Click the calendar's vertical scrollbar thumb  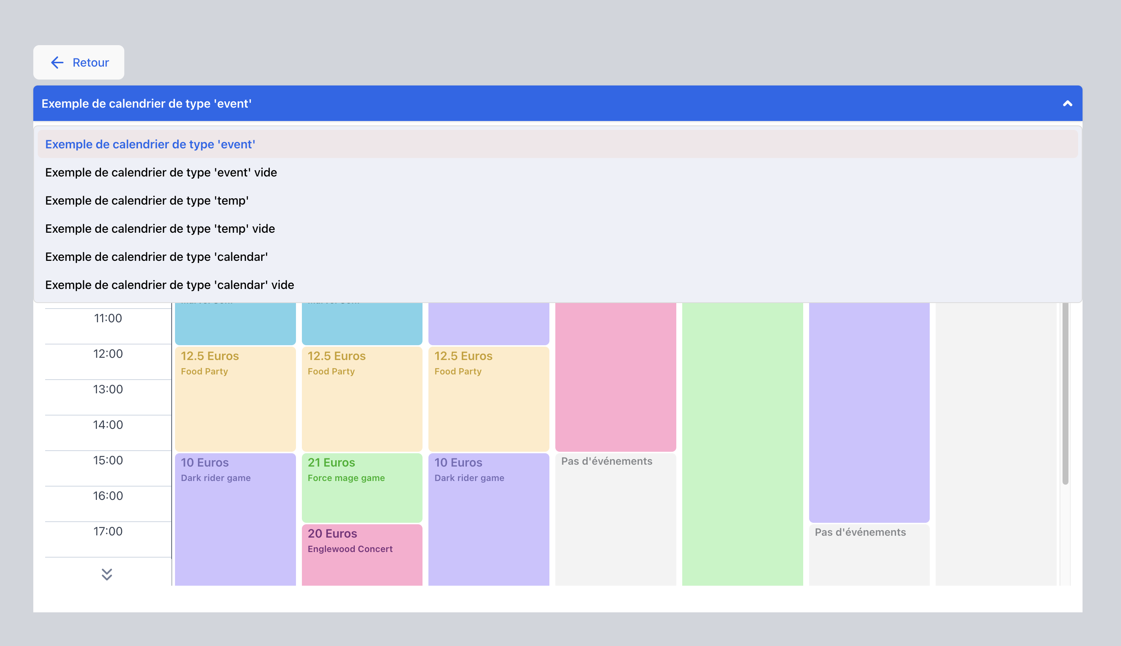pos(1065,395)
